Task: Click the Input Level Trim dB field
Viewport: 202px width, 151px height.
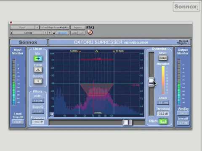Action: [18, 122]
